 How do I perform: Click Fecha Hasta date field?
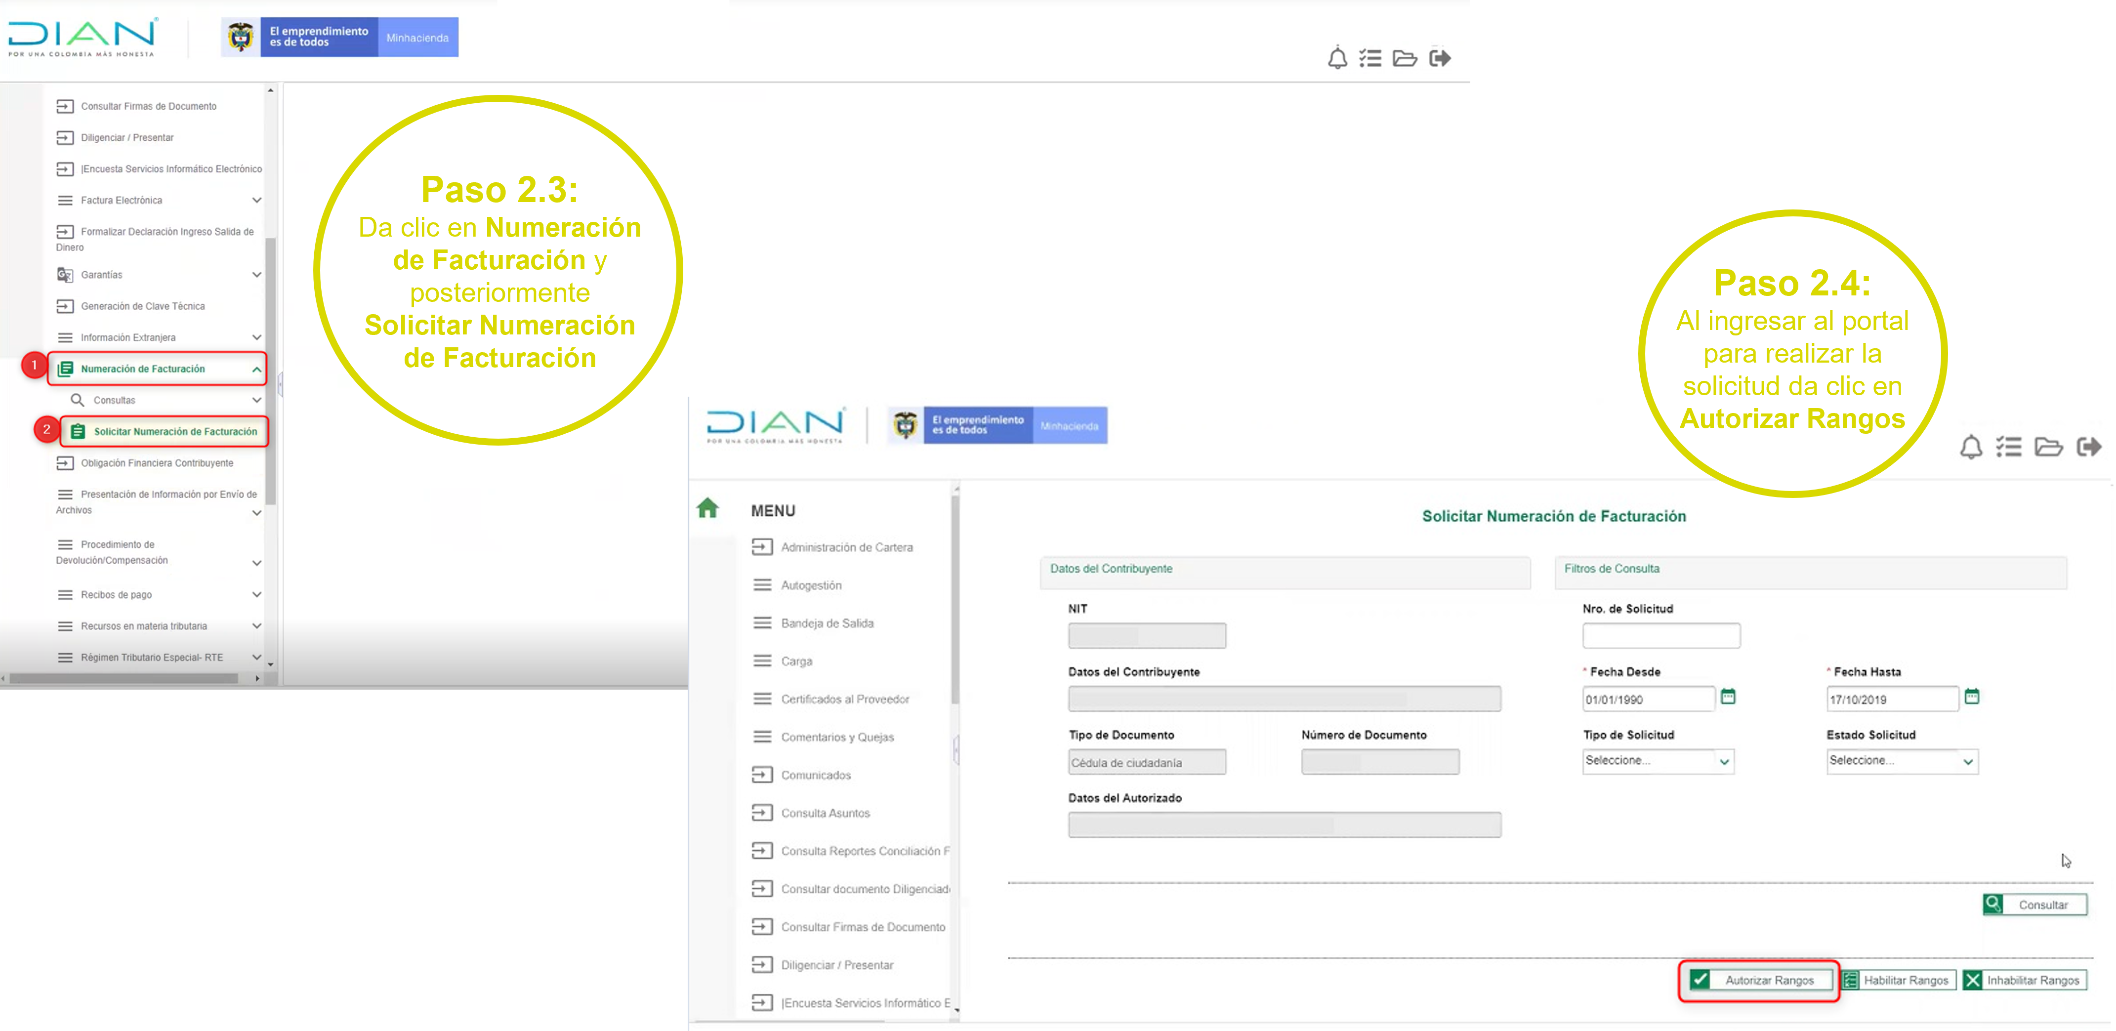coord(1893,699)
